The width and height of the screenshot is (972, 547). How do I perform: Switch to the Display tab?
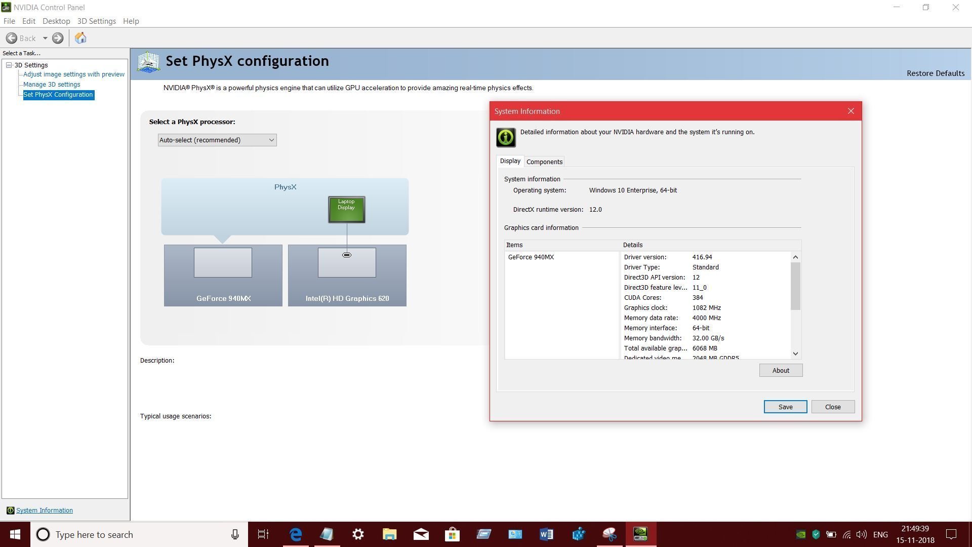tap(510, 161)
